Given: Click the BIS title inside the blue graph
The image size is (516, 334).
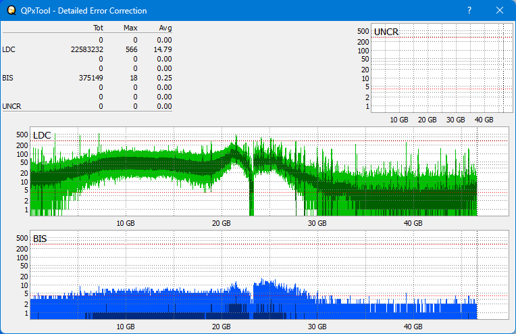Looking at the screenshot, I should click(40, 239).
